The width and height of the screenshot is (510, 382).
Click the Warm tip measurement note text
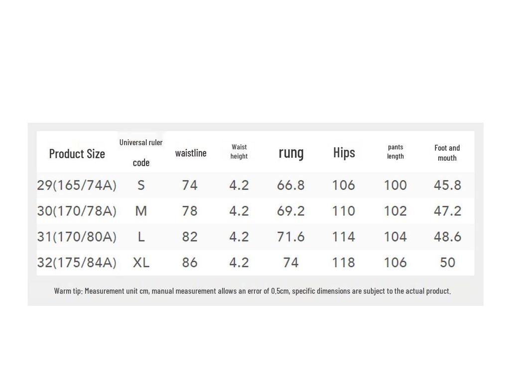pos(253,291)
